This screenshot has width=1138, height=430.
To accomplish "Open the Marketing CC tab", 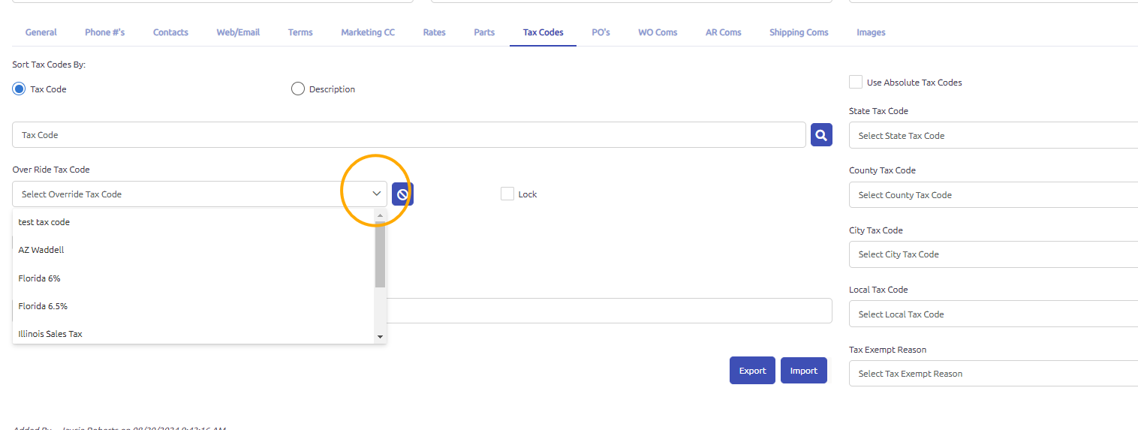I will pyautogui.click(x=368, y=32).
